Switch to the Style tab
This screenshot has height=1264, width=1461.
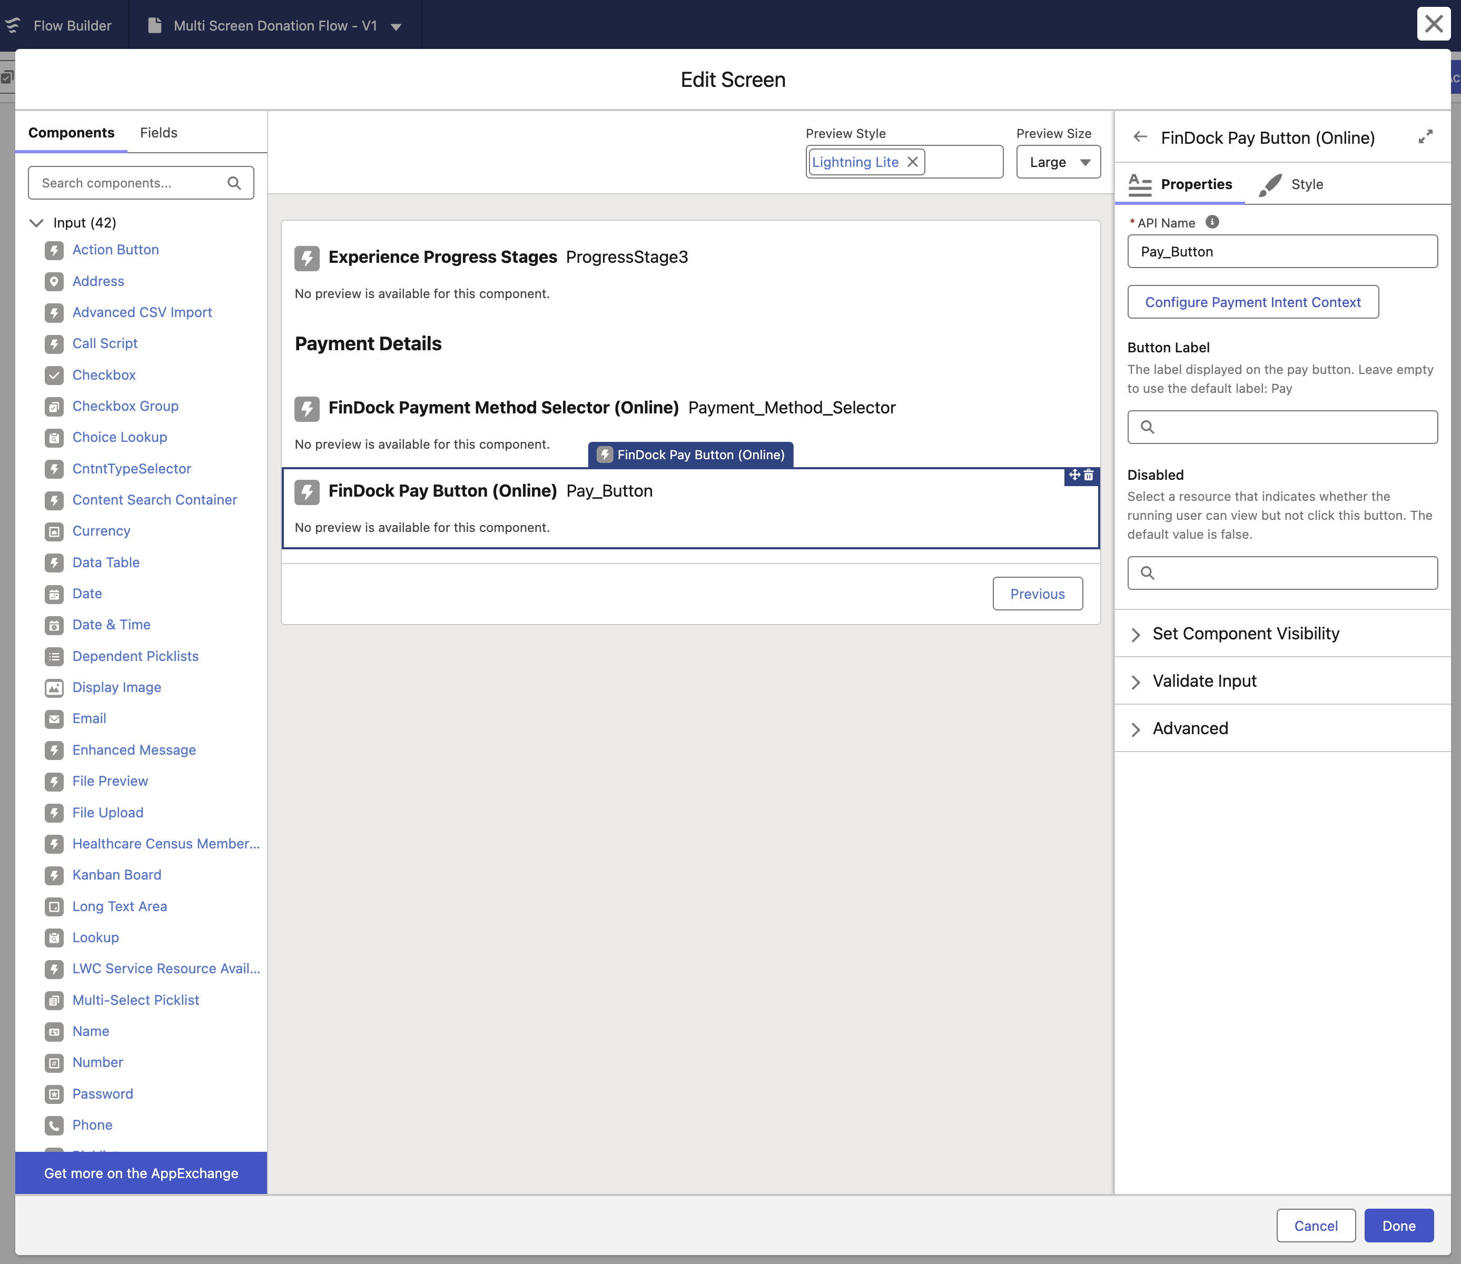(1291, 185)
